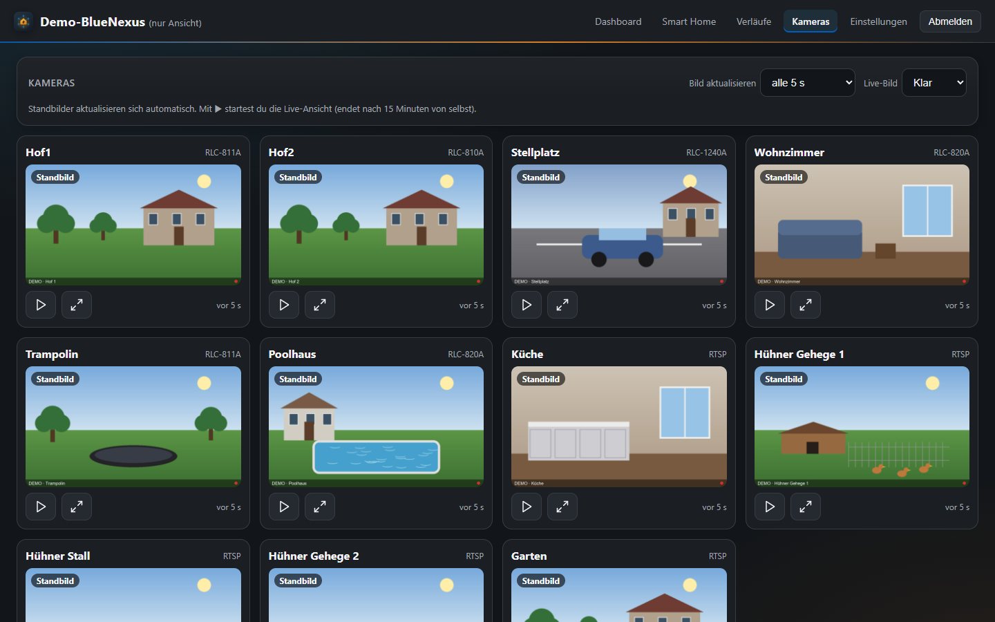Maximize the Küche camera view

[562, 507]
